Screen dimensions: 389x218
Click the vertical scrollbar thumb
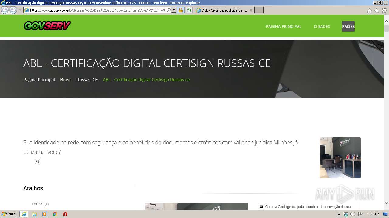[x=387, y=28]
